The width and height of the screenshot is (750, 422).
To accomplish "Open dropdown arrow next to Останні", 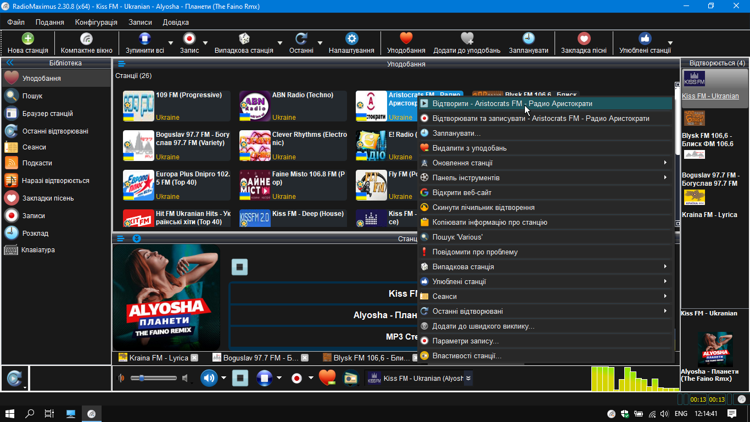I will 320,43.
